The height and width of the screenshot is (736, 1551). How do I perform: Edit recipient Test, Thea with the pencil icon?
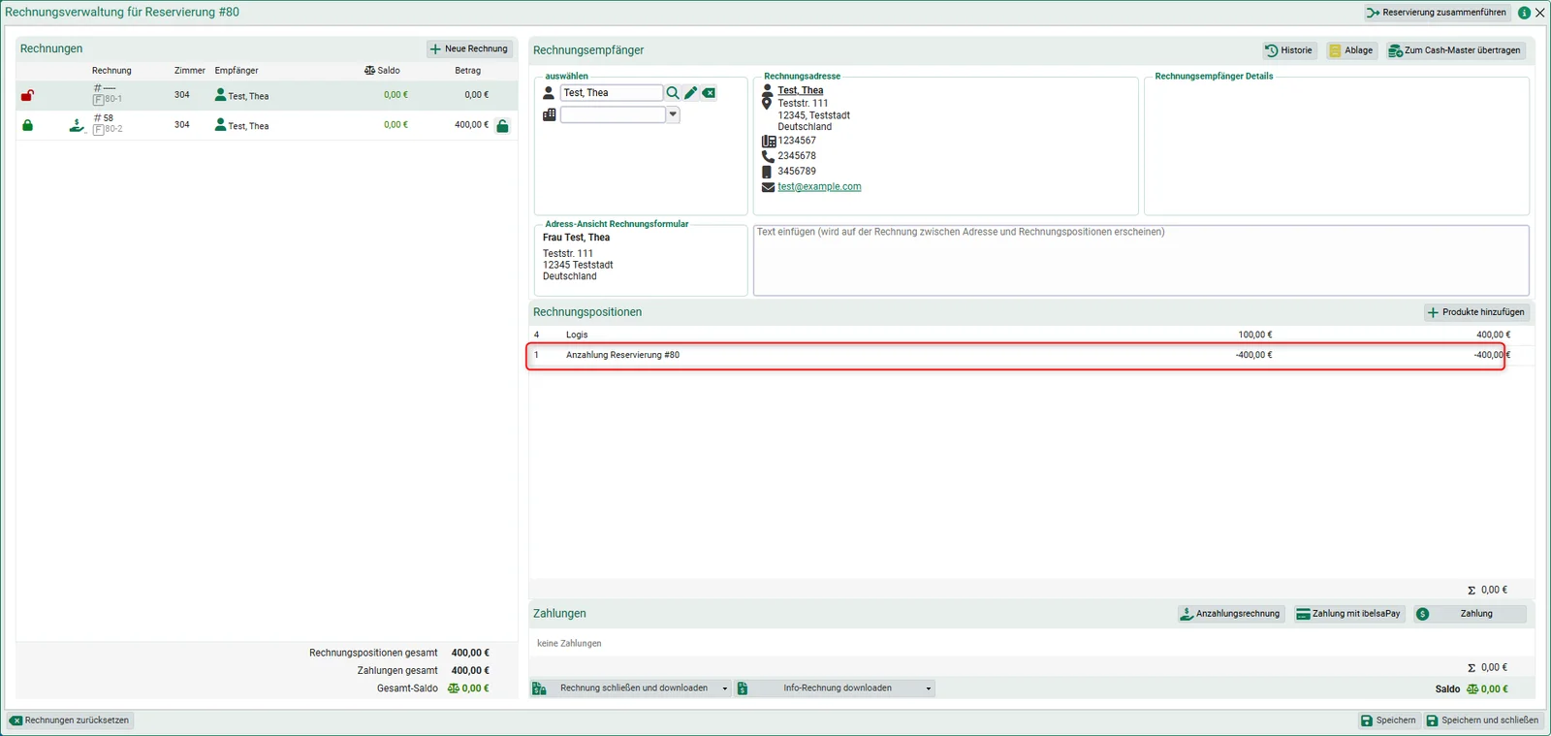point(690,93)
